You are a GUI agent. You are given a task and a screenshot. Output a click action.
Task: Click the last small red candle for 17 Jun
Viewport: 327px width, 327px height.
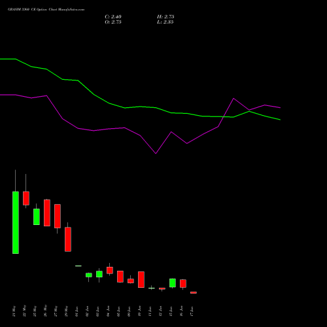(x=194, y=292)
